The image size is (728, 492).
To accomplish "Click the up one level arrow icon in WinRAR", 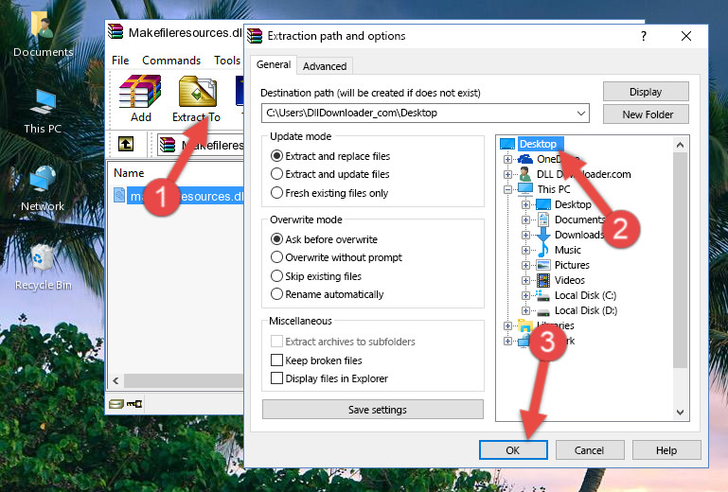I will 126,144.
